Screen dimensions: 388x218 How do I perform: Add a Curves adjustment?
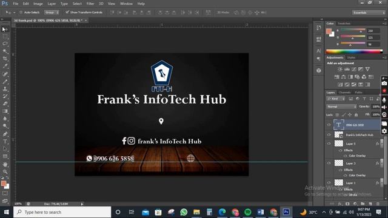354,69
